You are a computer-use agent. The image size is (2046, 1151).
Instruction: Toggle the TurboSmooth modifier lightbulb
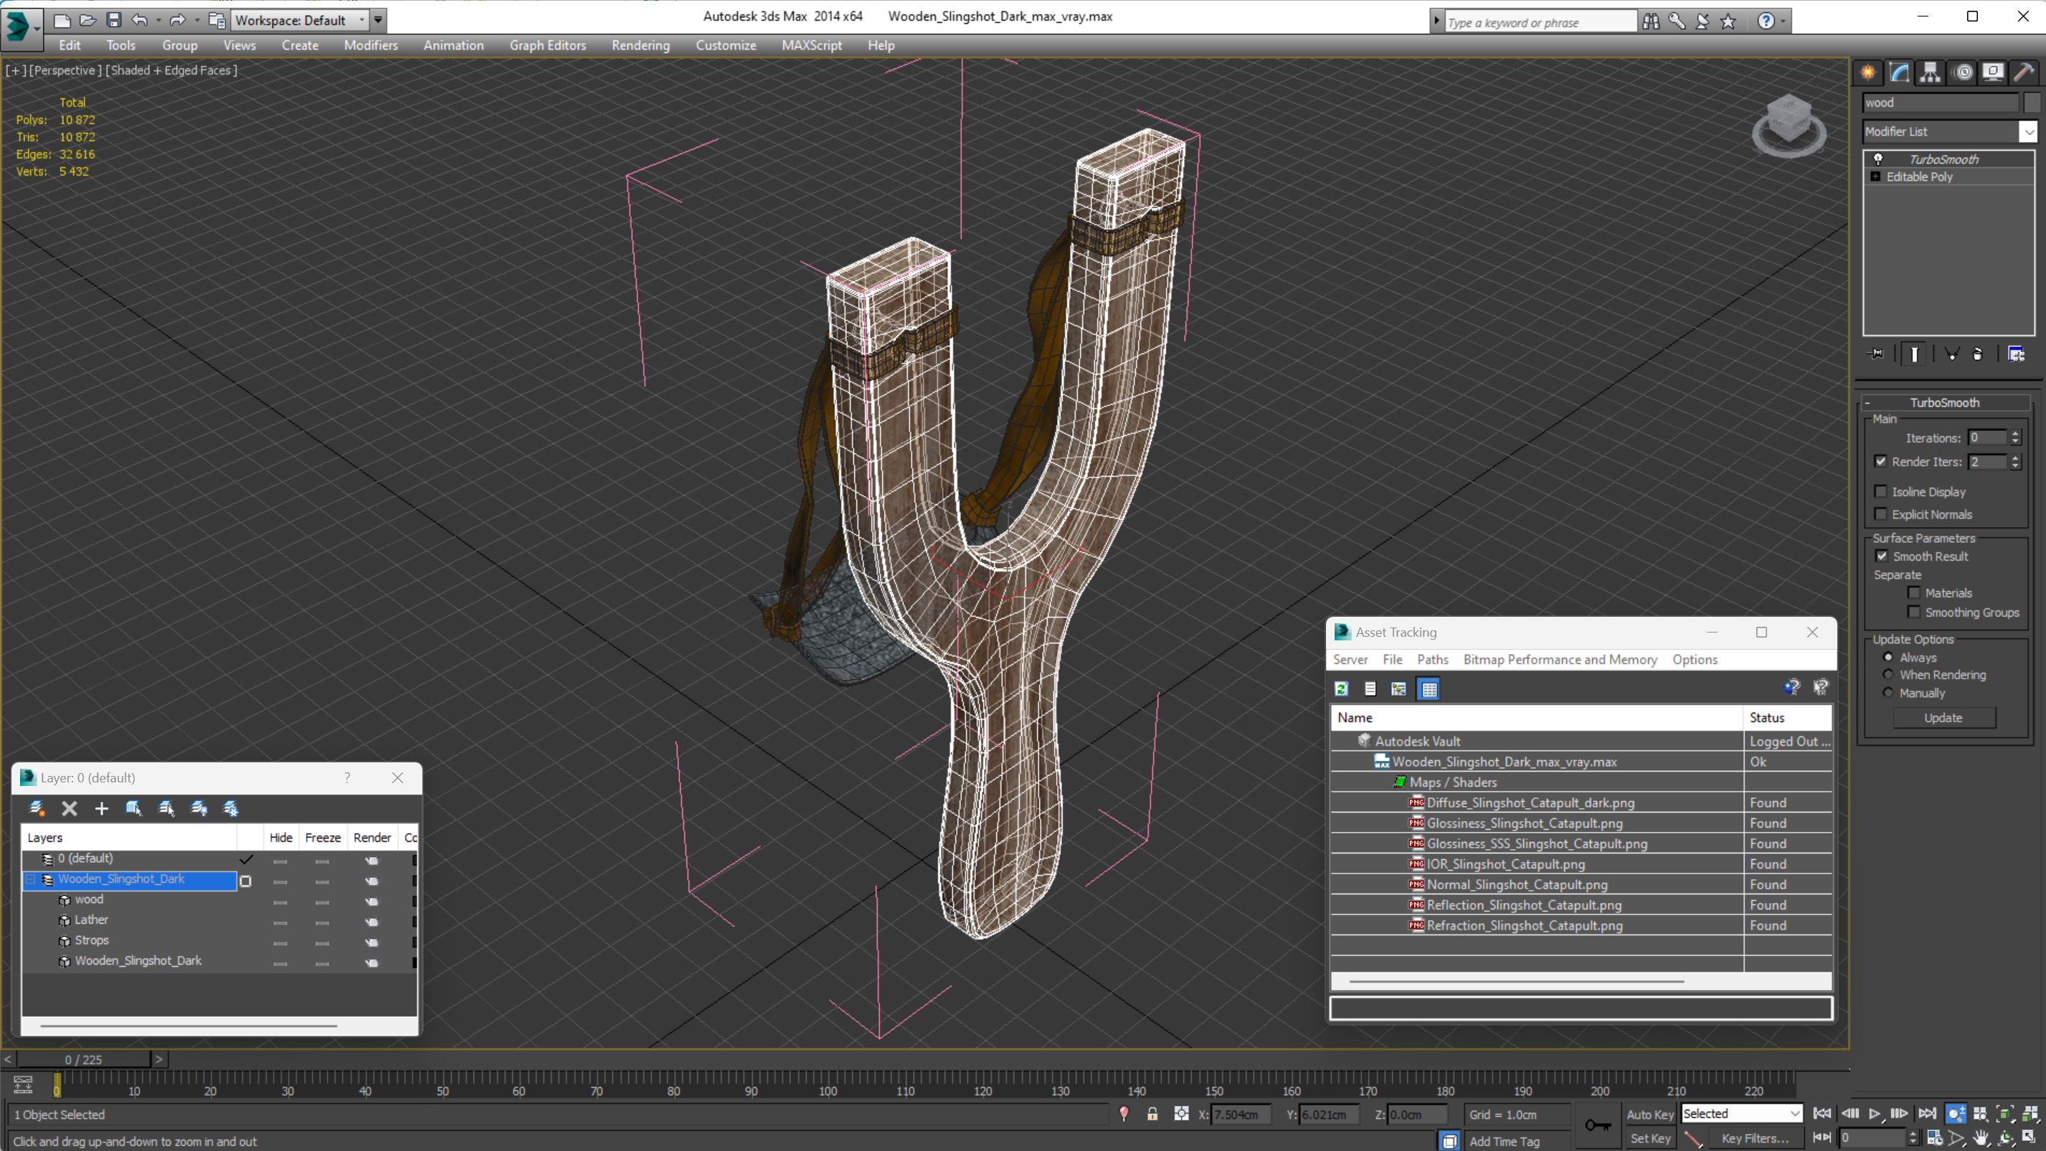click(x=1877, y=159)
